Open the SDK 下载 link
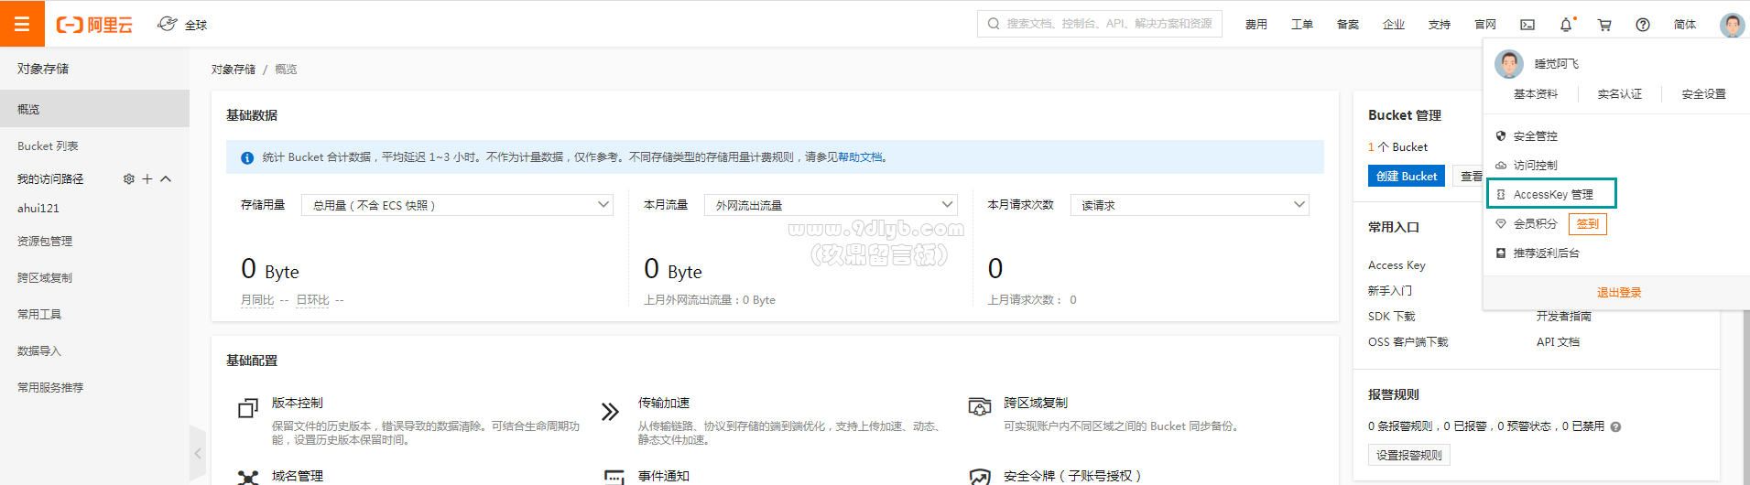The image size is (1750, 485). click(1392, 317)
